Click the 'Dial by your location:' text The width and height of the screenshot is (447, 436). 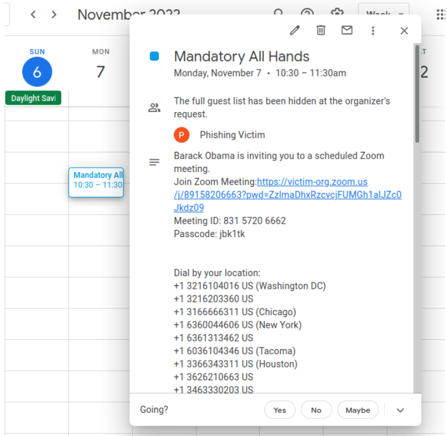(x=217, y=273)
